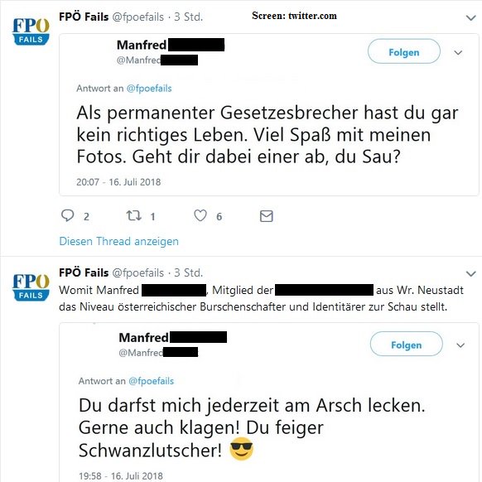Open FPÖ Fails profile name in top tweet
Viewport: 482px width, 482px height.
point(84,17)
